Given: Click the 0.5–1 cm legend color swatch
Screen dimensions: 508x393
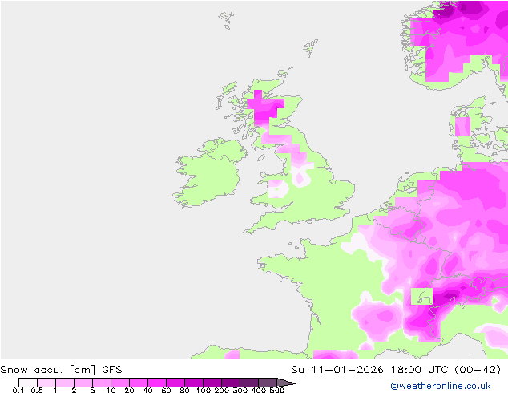Looking at the screenshot, I should (x=46, y=383).
